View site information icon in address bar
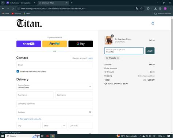 [19, 8]
